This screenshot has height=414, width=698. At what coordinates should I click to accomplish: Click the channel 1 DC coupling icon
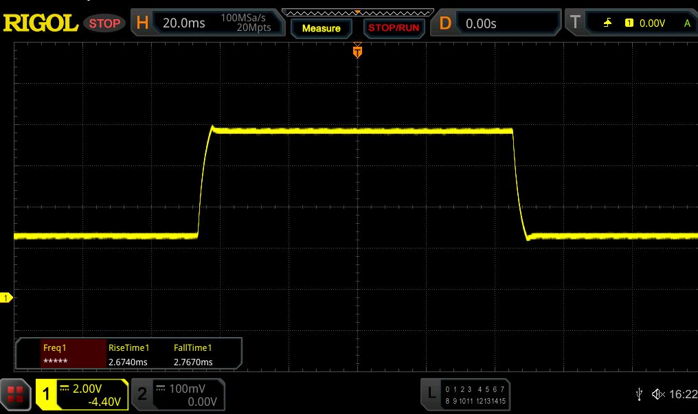coord(65,389)
